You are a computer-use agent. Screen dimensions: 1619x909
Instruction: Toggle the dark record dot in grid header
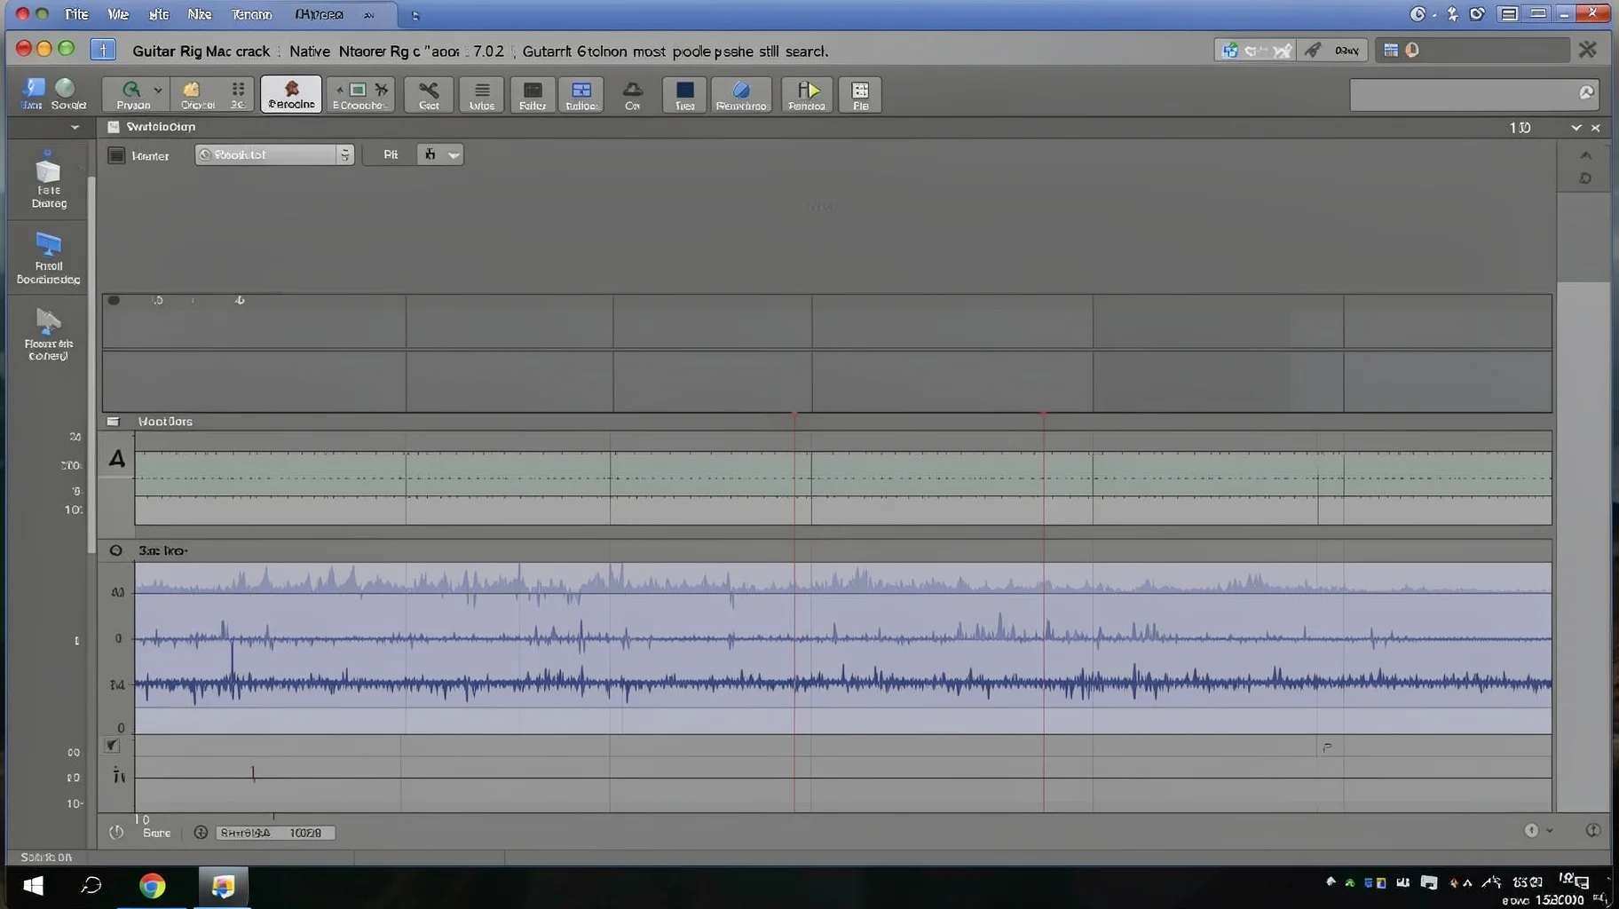tap(114, 300)
